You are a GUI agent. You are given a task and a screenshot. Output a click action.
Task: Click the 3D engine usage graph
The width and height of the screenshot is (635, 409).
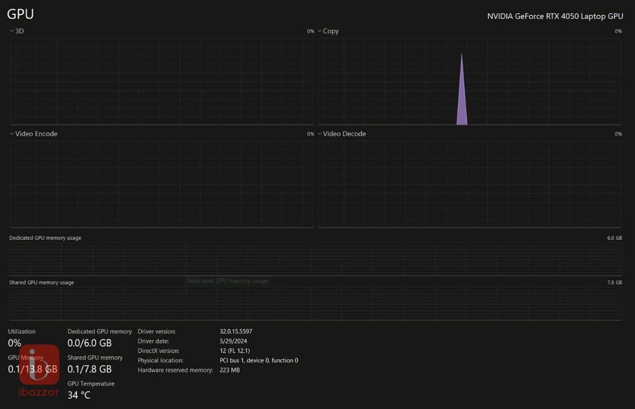[161, 81]
